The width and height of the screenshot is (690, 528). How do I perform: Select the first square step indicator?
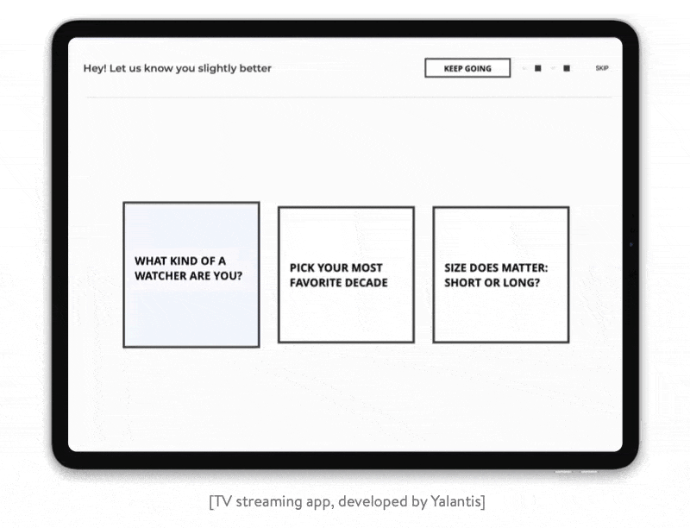[537, 68]
